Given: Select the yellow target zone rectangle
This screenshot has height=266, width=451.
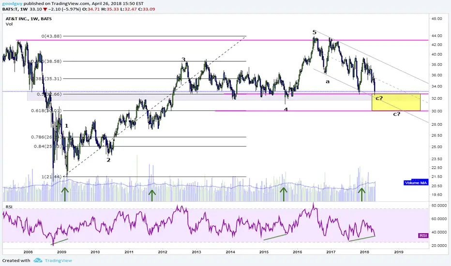Looking at the screenshot, I should tap(396, 103).
